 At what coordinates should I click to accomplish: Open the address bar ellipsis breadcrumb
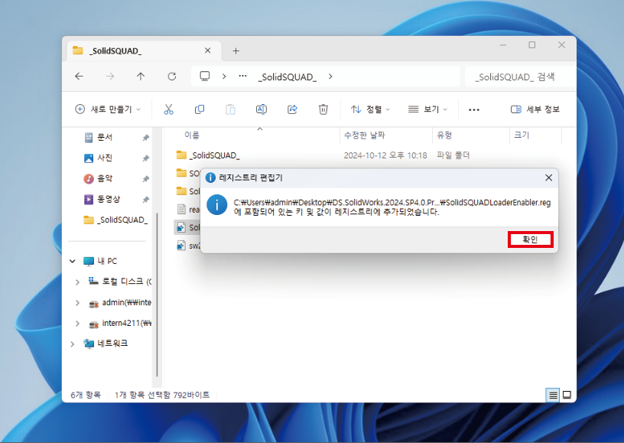[242, 77]
